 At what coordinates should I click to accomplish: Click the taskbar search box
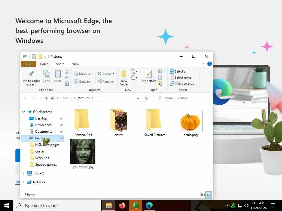tap(57, 206)
